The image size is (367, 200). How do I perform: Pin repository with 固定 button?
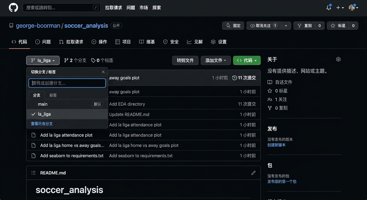[x=233, y=26]
